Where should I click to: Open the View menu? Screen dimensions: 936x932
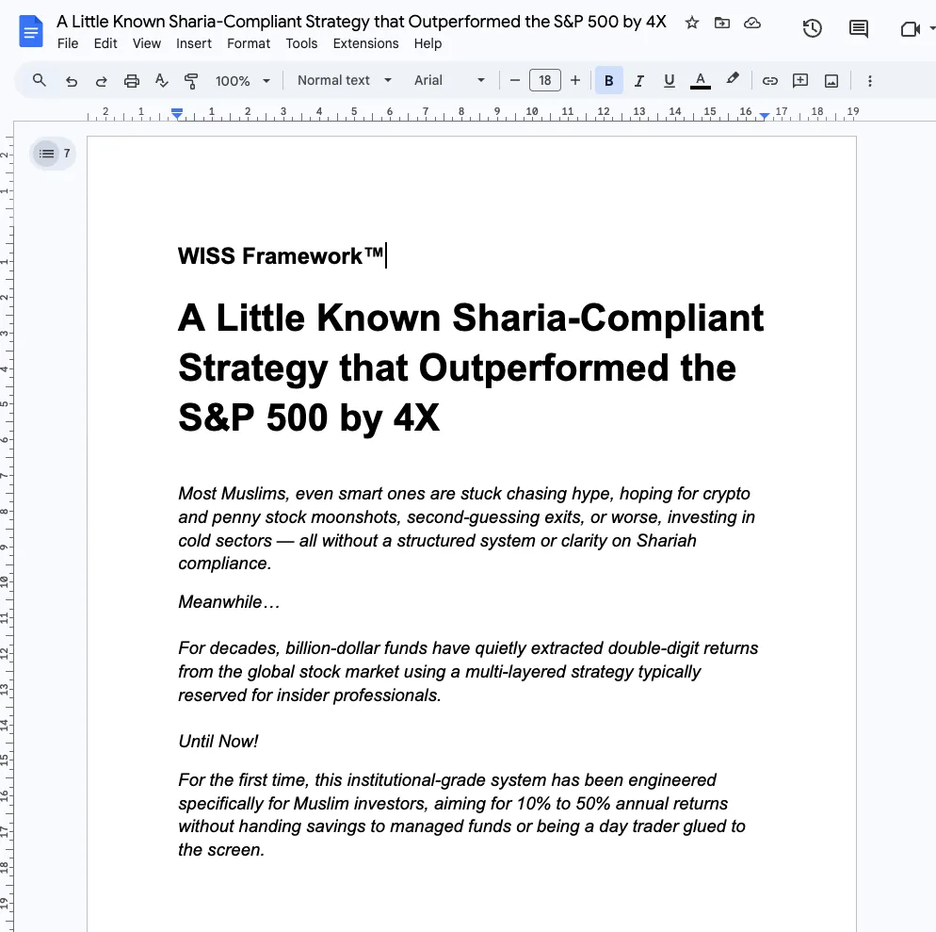tap(146, 43)
